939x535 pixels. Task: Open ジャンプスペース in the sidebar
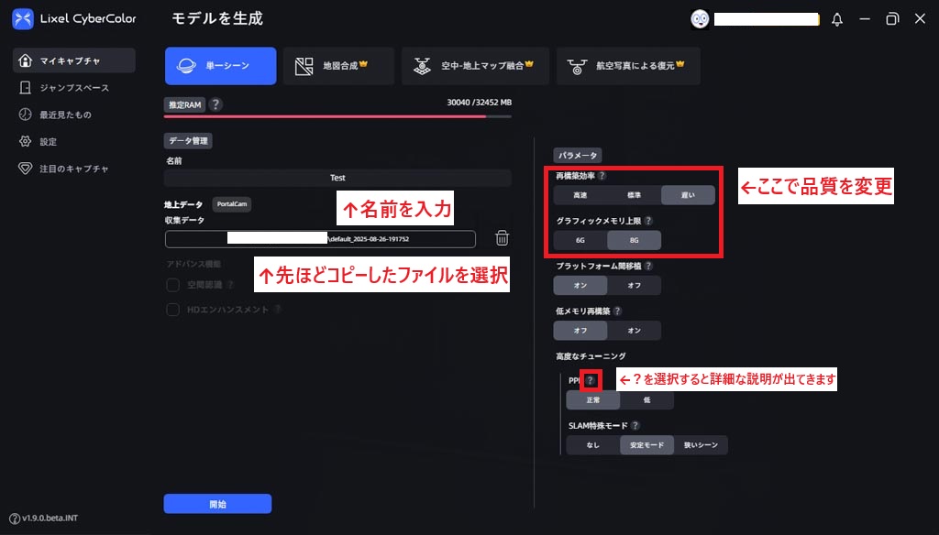coord(73,88)
